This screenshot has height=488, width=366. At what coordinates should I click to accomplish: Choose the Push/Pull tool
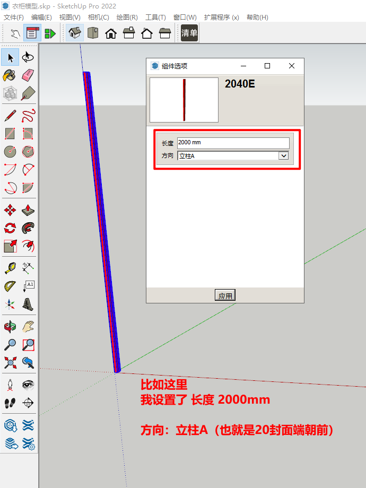(29, 210)
